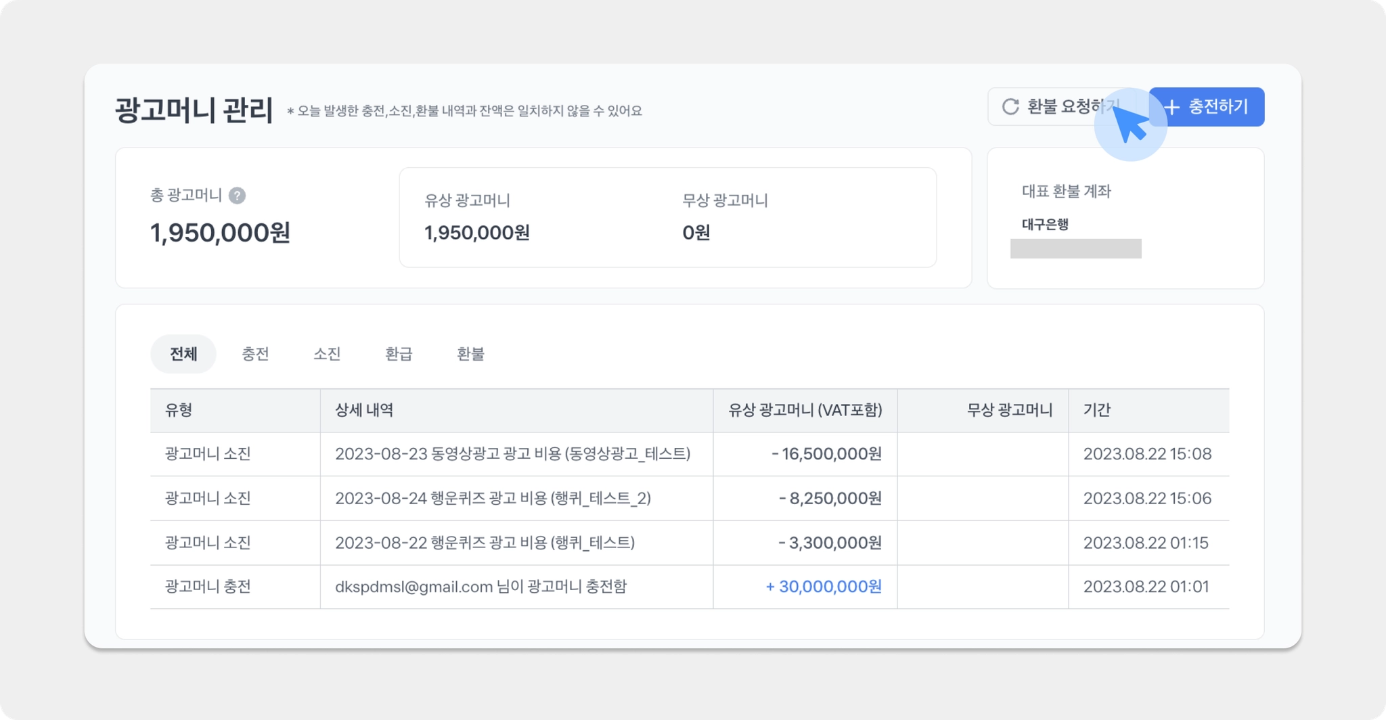Click the refresh icon on 환불 요청하기
This screenshot has height=720, width=1386.
point(1010,107)
